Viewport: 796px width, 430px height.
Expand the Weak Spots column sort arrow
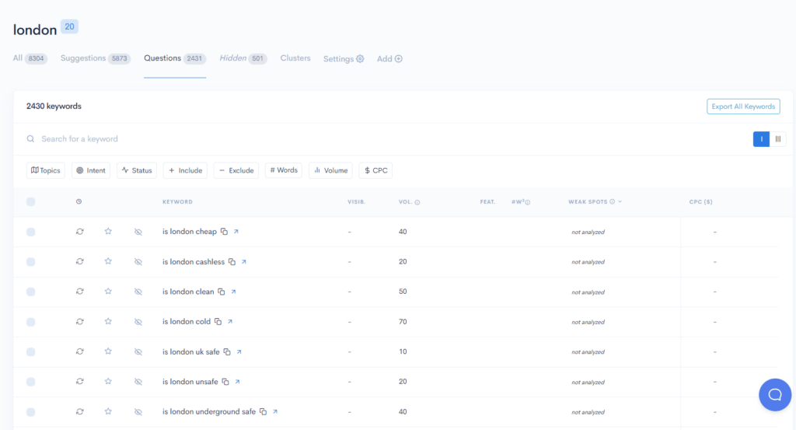tap(620, 201)
